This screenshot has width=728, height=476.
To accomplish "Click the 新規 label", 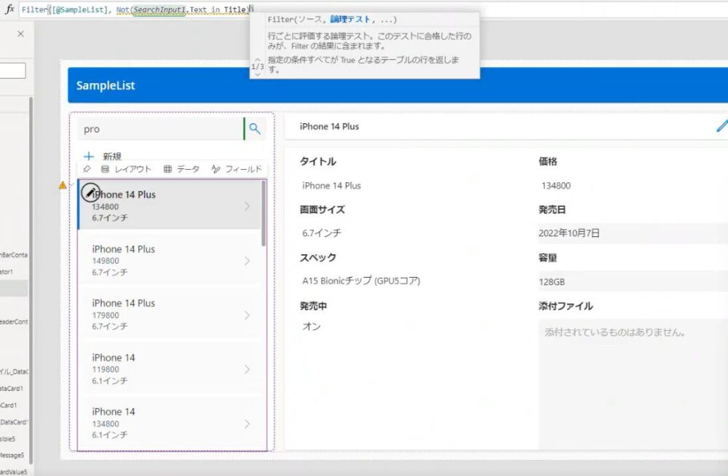I will 112,156.
